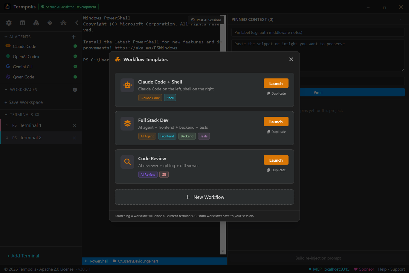Click the Pin it button
This screenshot has height=273, width=409.
pos(318,92)
